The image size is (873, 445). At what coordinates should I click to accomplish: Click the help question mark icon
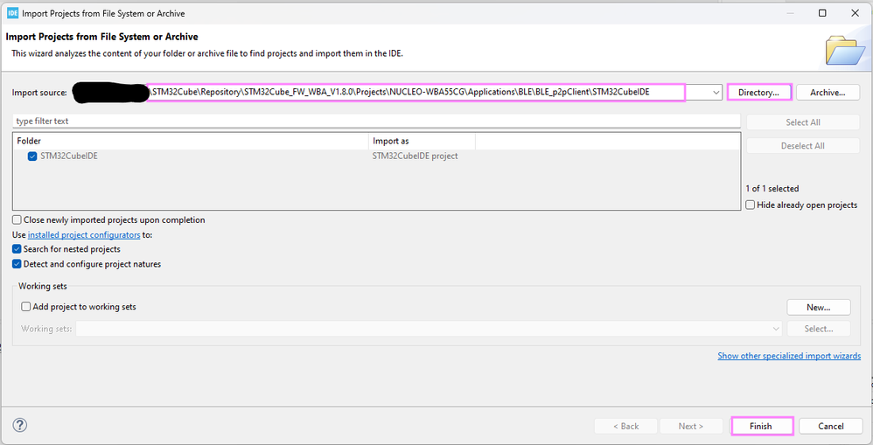click(x=20, y=426)
